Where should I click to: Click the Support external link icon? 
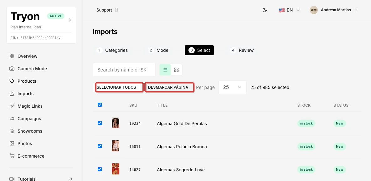point(116,10)
